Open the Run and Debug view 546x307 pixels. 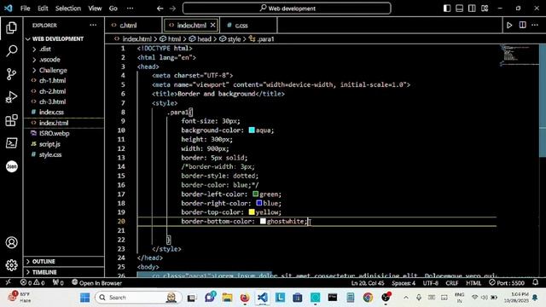(11, 97)
